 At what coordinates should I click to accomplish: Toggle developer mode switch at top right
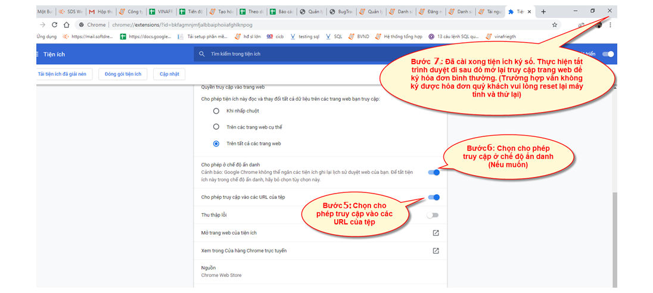click(608, 54)
